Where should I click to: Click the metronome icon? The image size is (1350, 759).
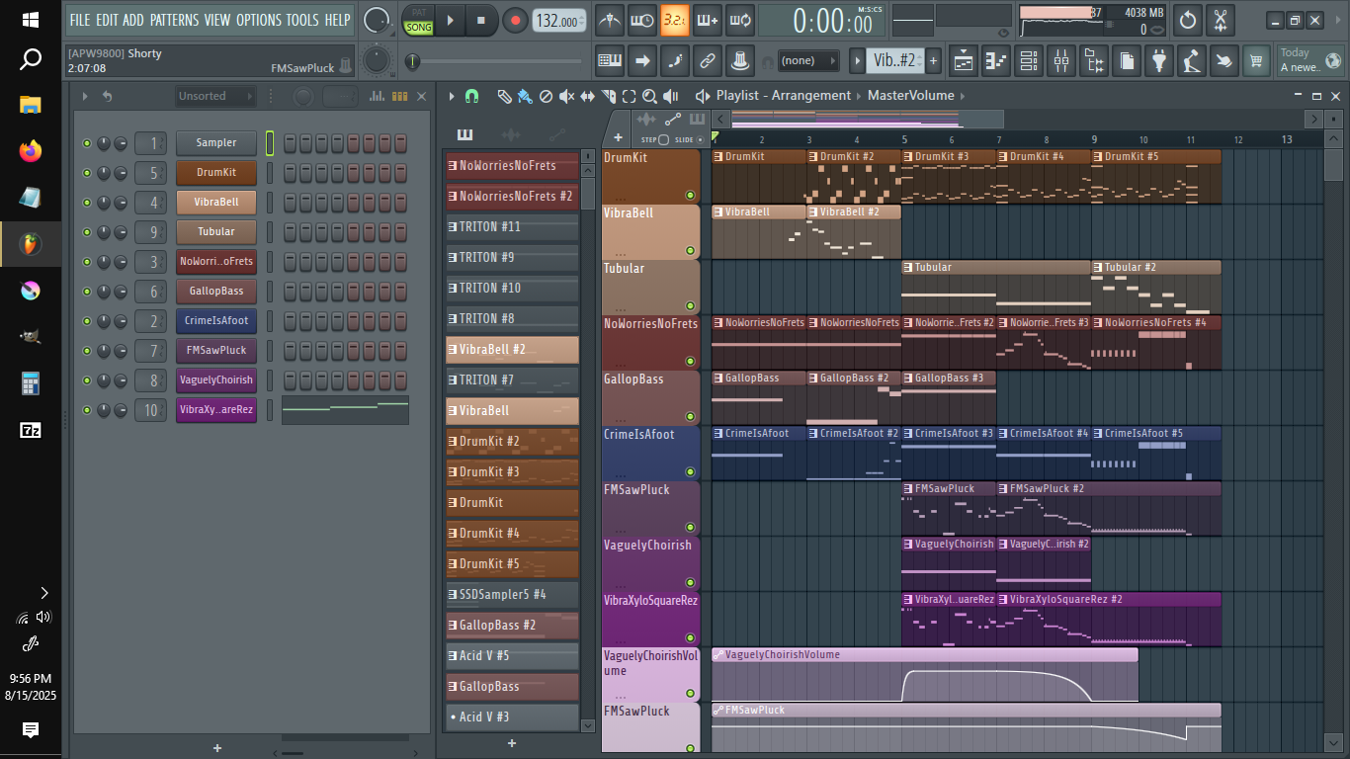tap(610, 20)
